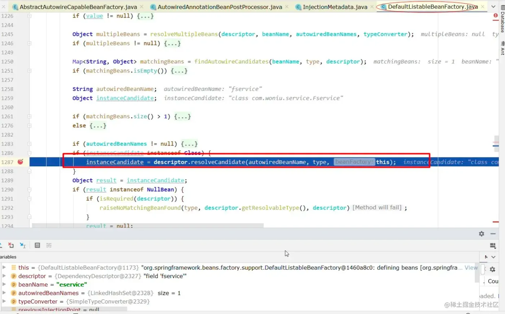Click instanceCandidate on line 1259
The image size is (505, 314).
click(x=125, y=98)
